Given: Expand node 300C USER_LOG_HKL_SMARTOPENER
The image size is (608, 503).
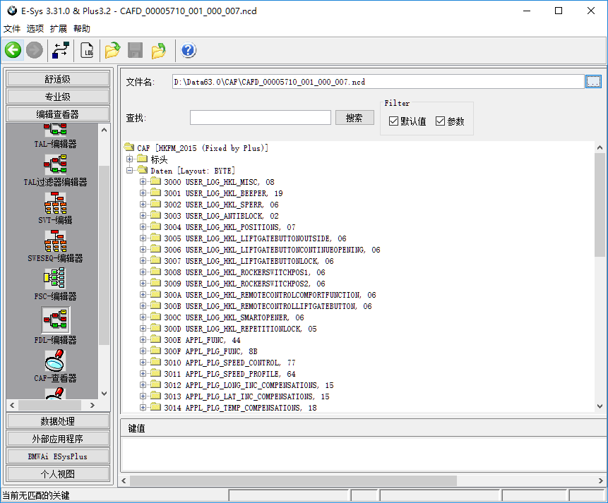Looking at the screenshot, I should [143, 317].
